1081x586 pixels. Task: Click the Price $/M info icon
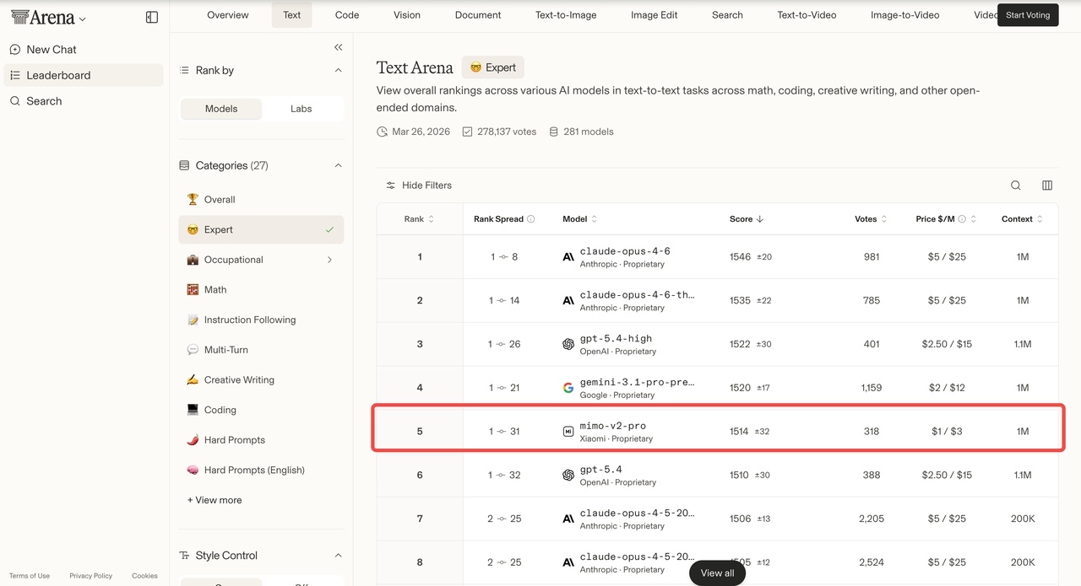tap(962, 219)
